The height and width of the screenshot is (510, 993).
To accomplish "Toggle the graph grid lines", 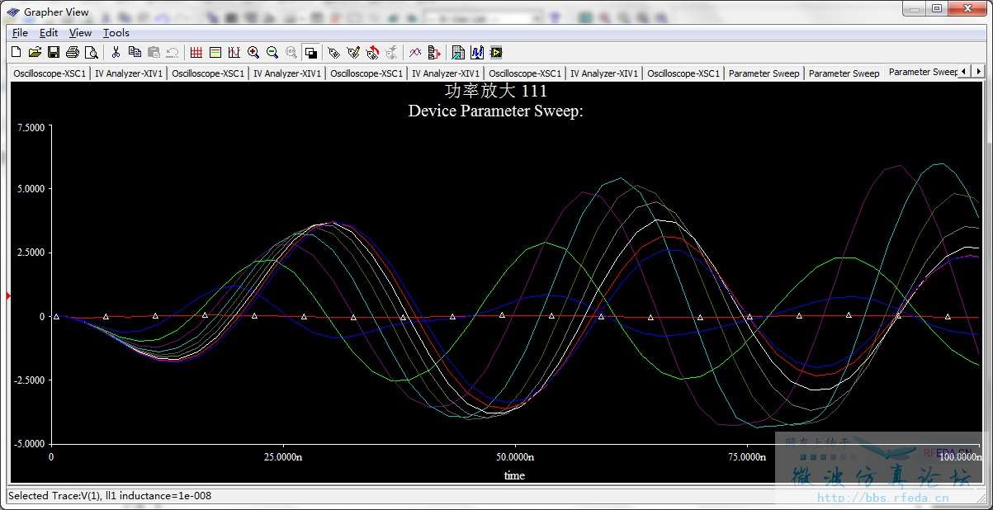I will click(x=196, y=52).
